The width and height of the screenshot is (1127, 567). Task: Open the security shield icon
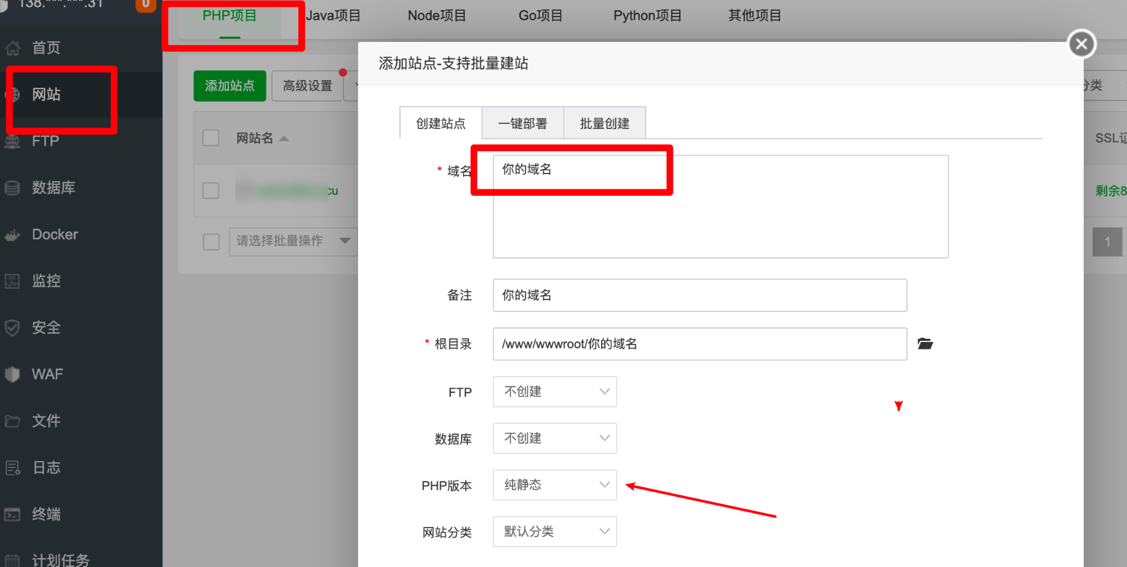(13, 328)
